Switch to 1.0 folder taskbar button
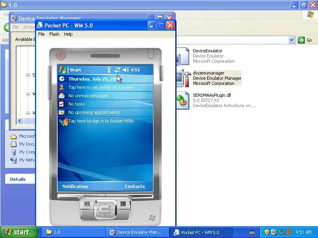 74,232
